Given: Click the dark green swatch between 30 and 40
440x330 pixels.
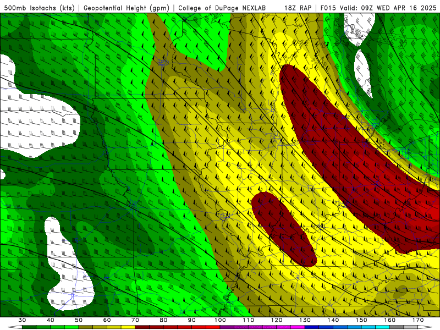Looking at the screenshot, I should pos(29,327).
